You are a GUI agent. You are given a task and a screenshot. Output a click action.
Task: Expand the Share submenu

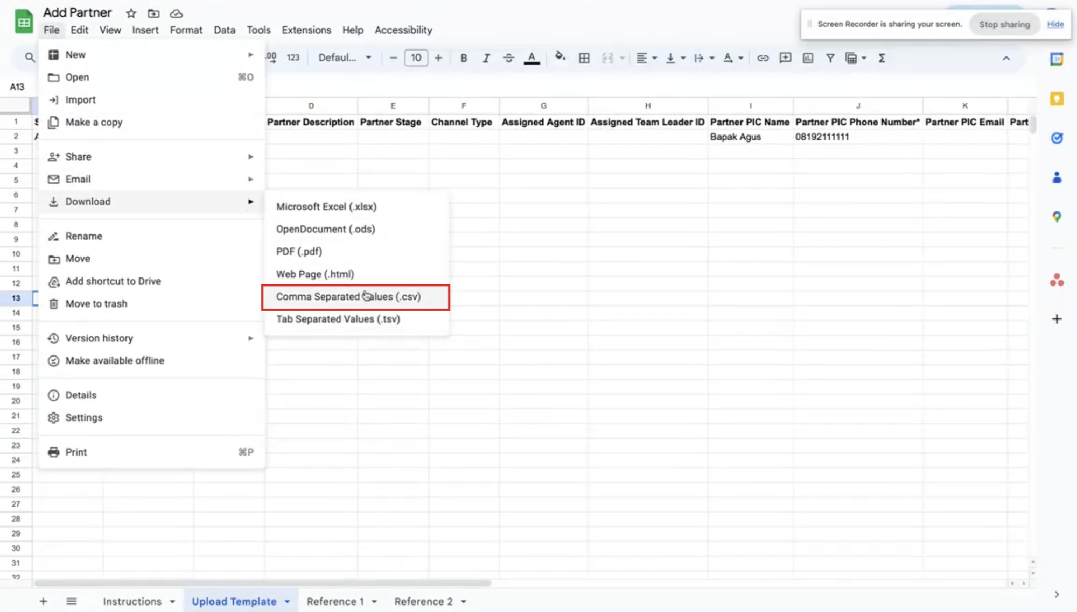(x=151, y=157)
